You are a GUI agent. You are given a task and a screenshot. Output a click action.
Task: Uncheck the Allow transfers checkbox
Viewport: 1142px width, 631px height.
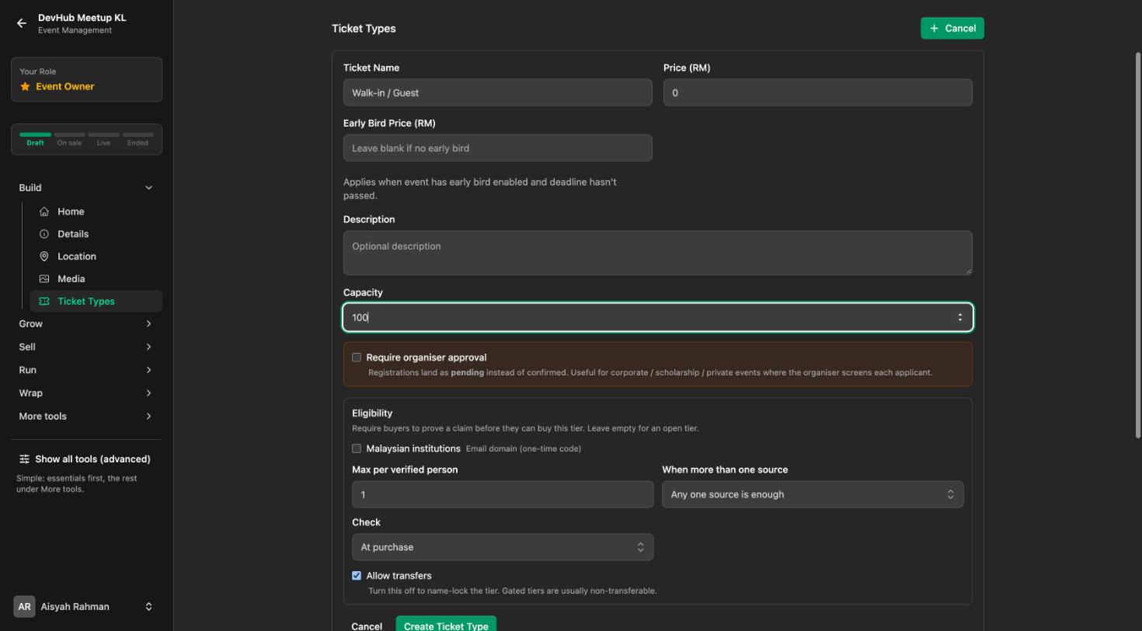click(357, 576)
